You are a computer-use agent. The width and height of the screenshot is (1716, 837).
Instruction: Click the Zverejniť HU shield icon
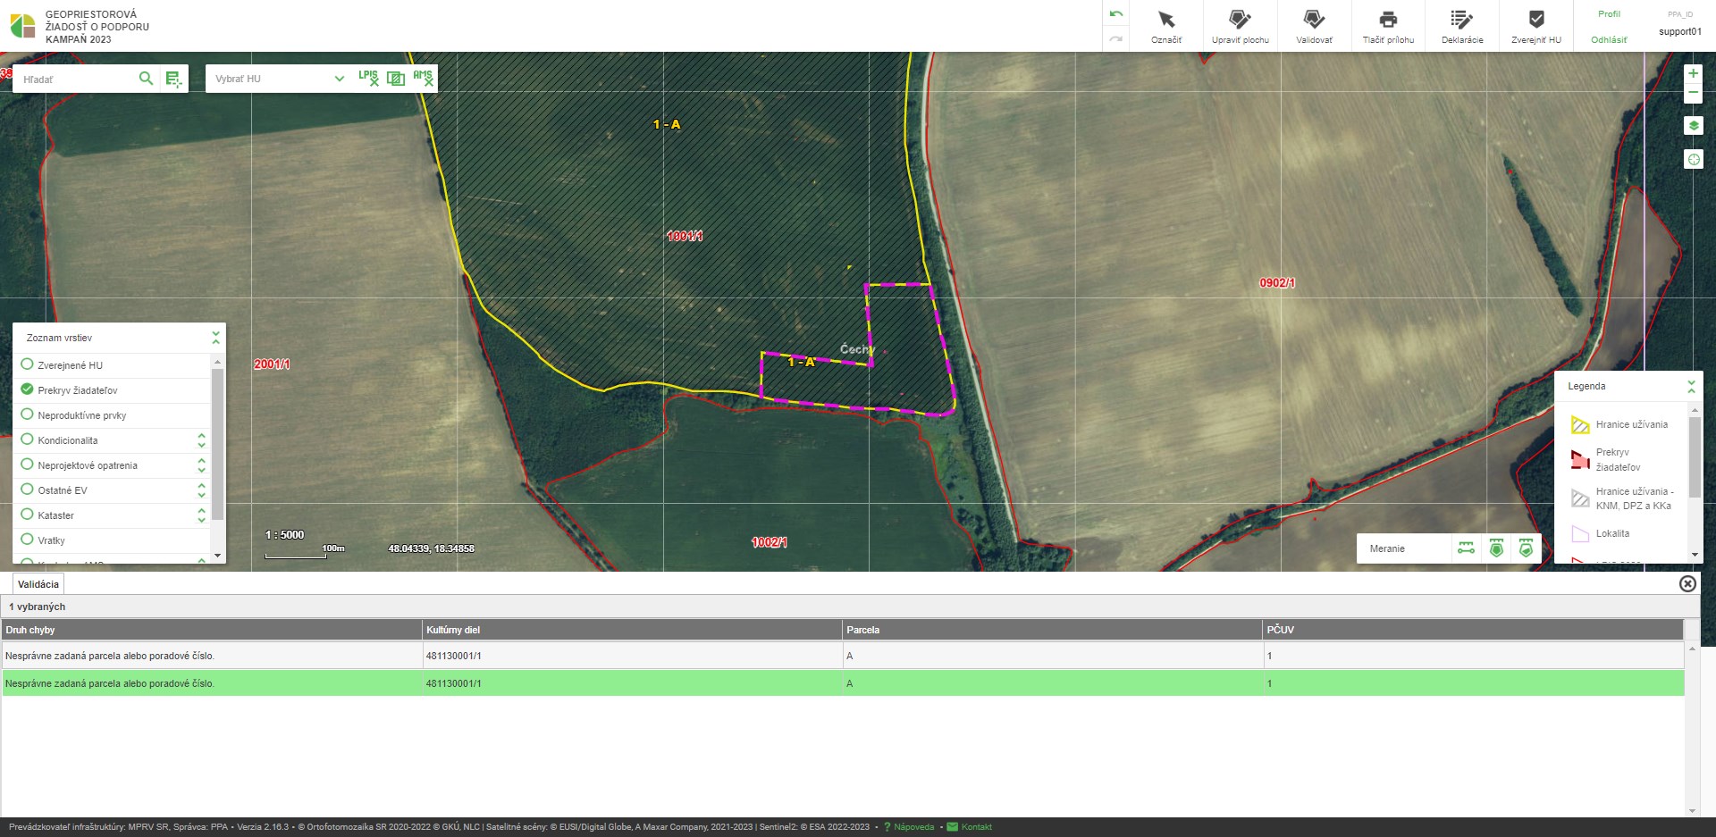[x=1536, y=19]
